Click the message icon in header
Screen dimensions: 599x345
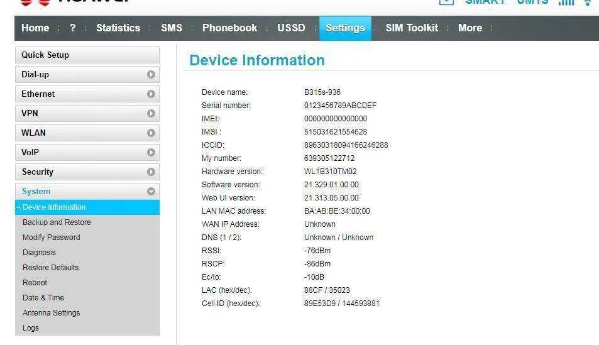(x=446, y=3)
